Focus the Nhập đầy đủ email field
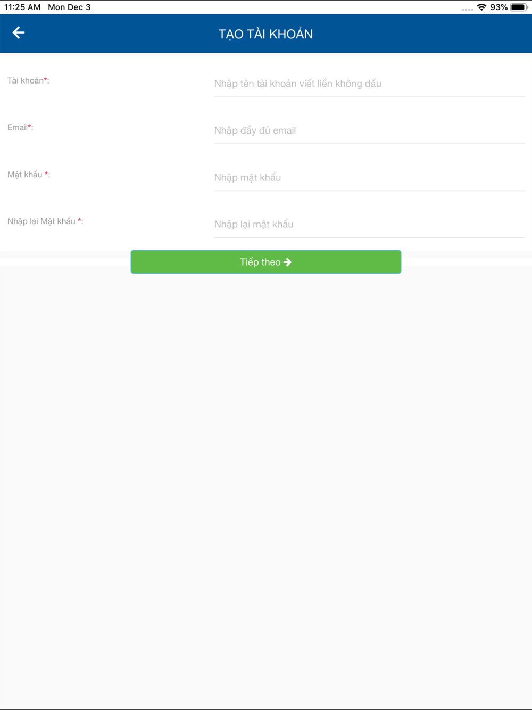This screenshot has height=710, width=532. (369, 130)
